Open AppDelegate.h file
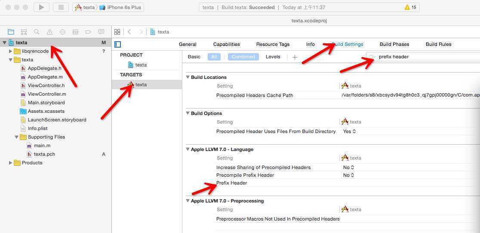This screenshot has height=233, width=480. tap(45, 68)
